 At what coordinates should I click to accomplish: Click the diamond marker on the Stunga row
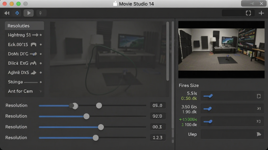tap(41, 82)
